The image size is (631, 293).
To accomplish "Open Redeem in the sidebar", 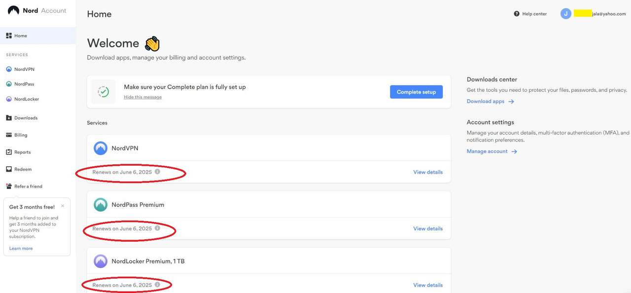I will pyautogui.click(x=23, y=169).
